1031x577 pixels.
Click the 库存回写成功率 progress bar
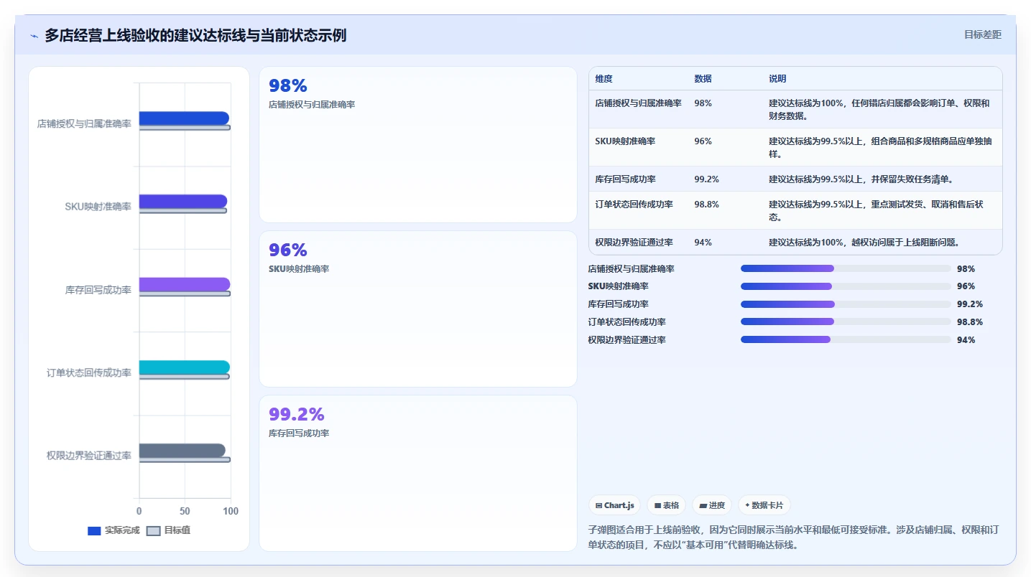(846, 304)
